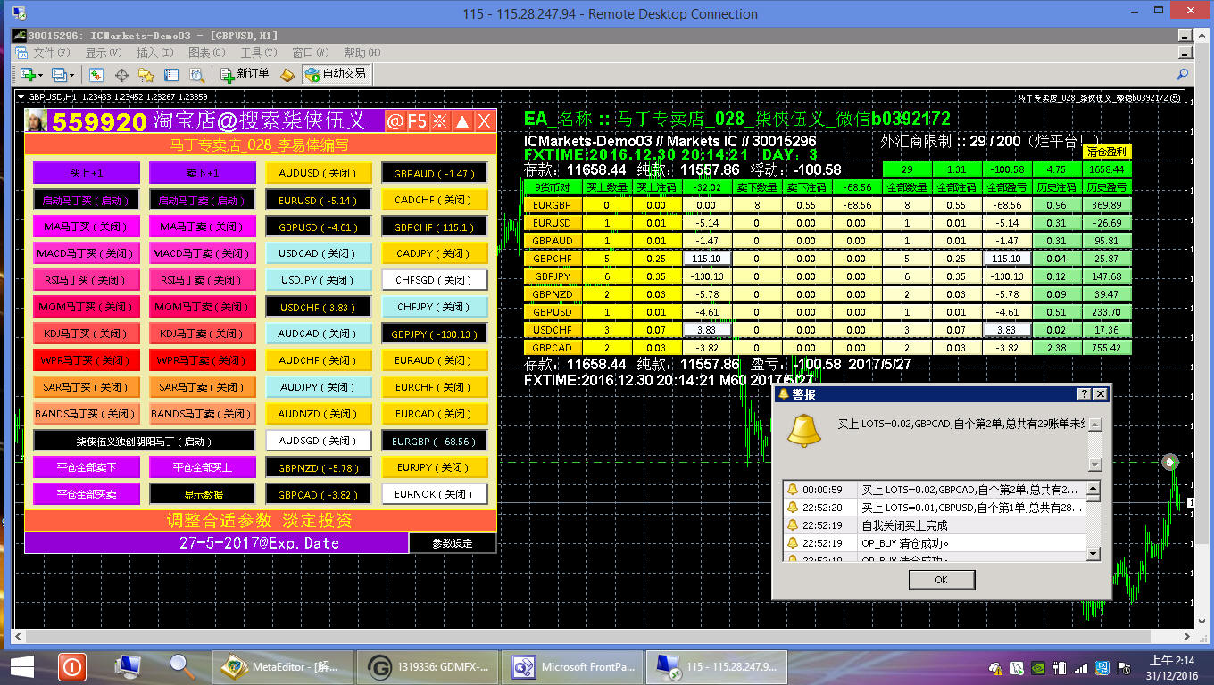Click the 买上+1 button
This screenshot has height=685, width=1214.
[x=87, y=173]
